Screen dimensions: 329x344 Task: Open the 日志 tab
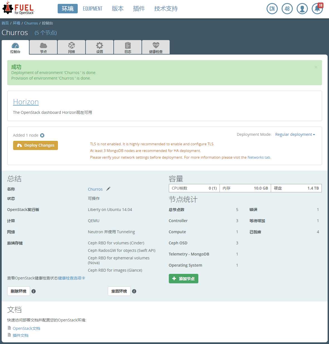(128, 47)
